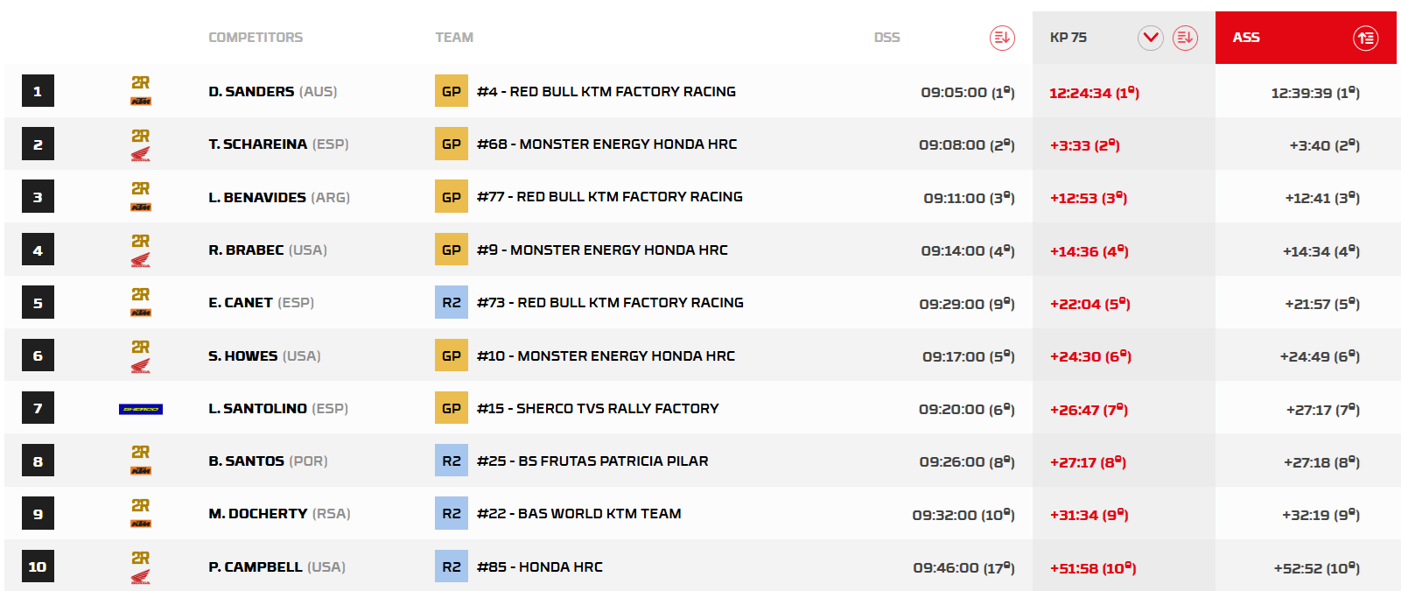Click the R2 badge for BS Frutas team
Viewport: 1401px width, 591px height.
click(x=452, y=461)
